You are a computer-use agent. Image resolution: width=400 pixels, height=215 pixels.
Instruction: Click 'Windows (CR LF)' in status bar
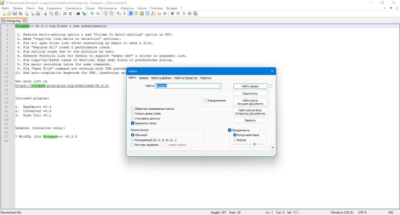(x=342, y=212)
